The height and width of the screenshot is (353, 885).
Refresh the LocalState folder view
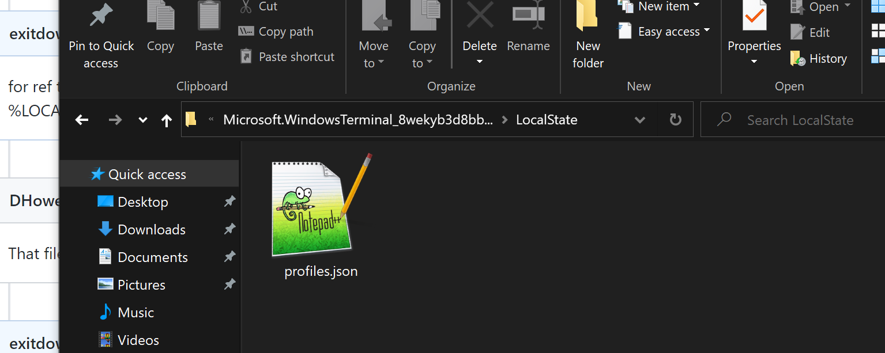[675, 120]
